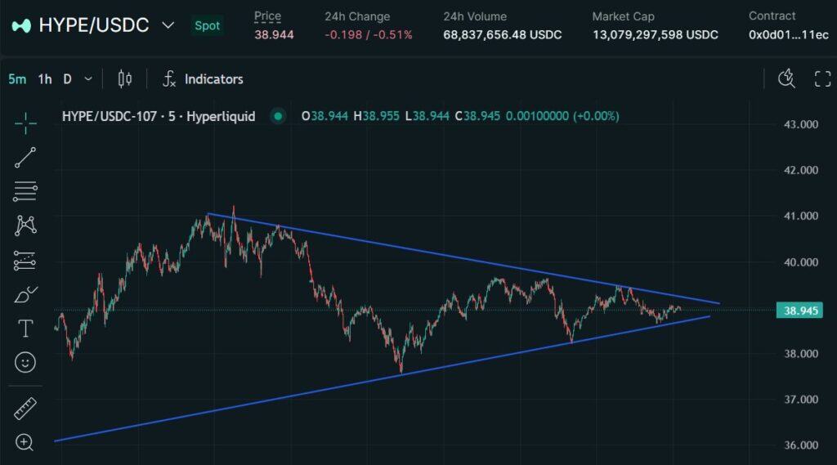The image size is (837, 465).
Task: Click the Market Cap label
Action: [623, 16]
